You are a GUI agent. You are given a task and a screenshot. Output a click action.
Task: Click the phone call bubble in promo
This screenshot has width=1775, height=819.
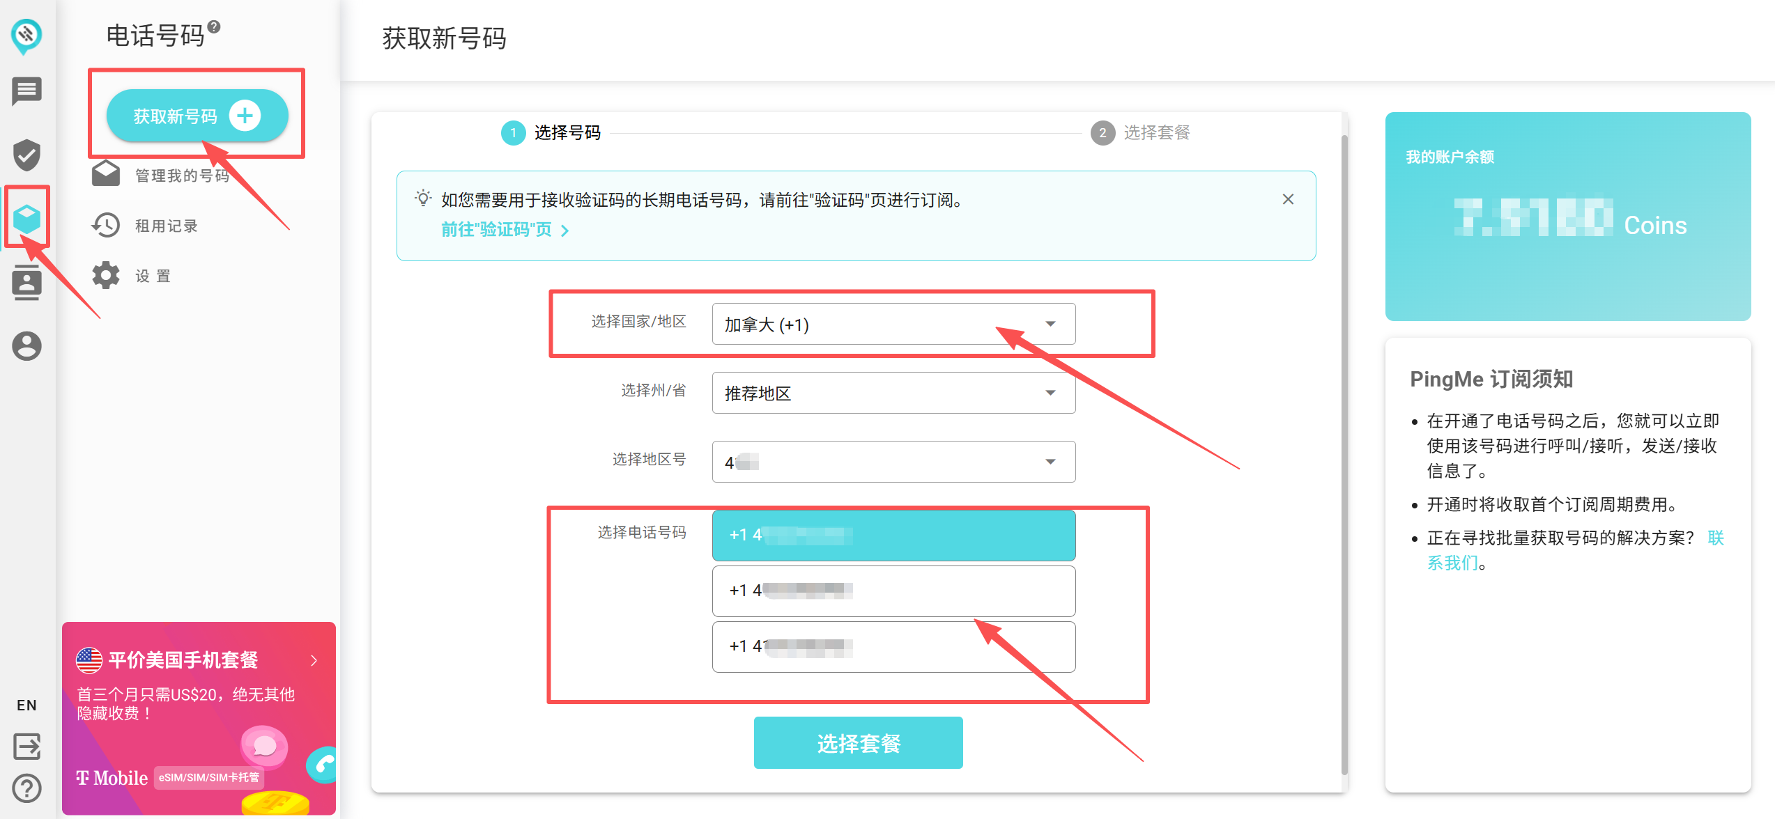click(322, 765)
